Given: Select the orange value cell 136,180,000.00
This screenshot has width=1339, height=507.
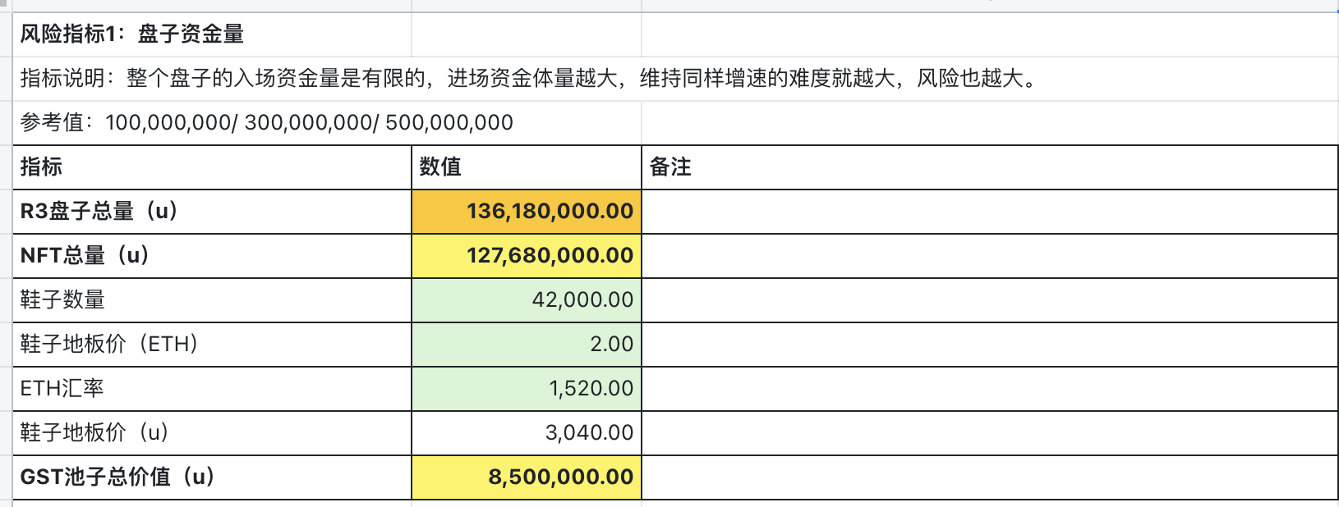Looking at the screenshot, I should point(527,212).
